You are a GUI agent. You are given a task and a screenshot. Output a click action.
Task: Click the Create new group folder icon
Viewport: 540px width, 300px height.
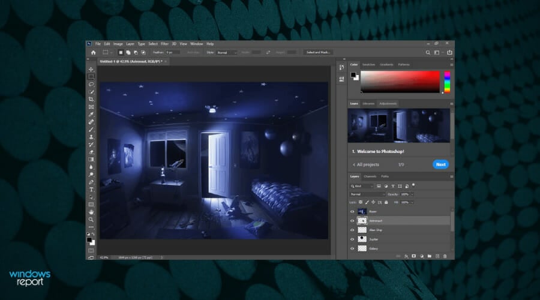(x=429, y=256)
